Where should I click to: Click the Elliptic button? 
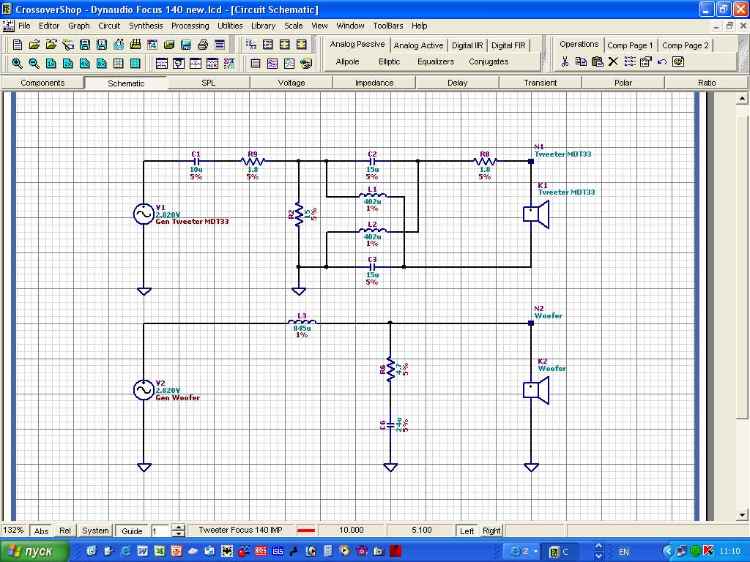pyautogui.click(x=389, y=61)
